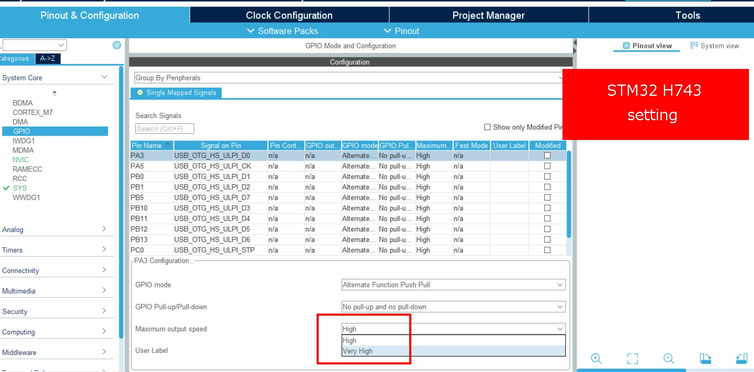Tick the Modified checkbox for PC0
The image size is (754, 372).
pyautogui.click(x=547, y=250)
